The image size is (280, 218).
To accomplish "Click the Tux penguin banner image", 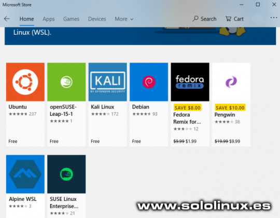I will tap(232, 31).
